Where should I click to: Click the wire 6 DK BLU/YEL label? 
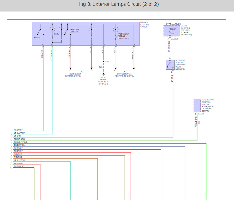(19, 145)
